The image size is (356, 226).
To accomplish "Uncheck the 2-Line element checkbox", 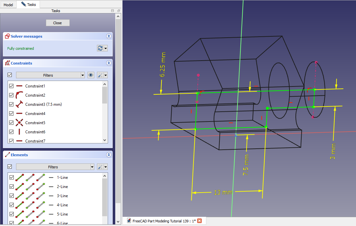I will 11,187.
